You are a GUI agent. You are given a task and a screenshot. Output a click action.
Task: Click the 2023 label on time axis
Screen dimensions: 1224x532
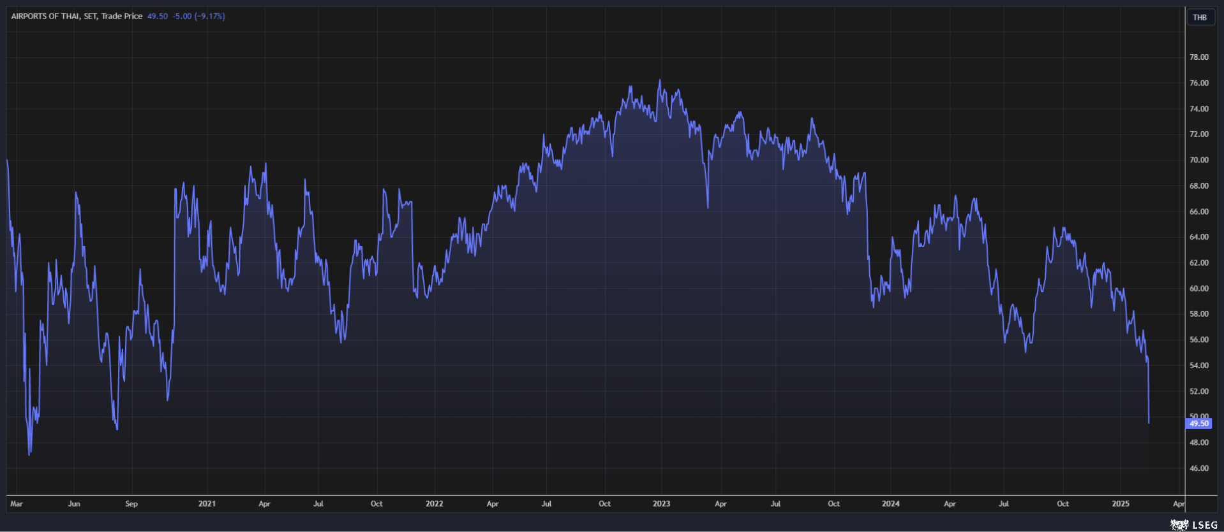click(661, 503)
